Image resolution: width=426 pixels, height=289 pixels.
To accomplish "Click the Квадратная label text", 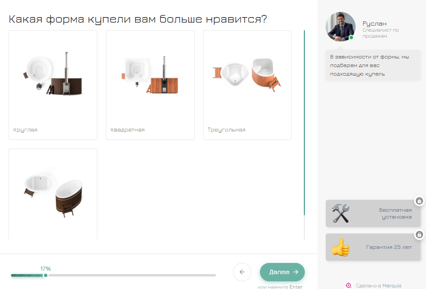I will (x=128, y=130).
